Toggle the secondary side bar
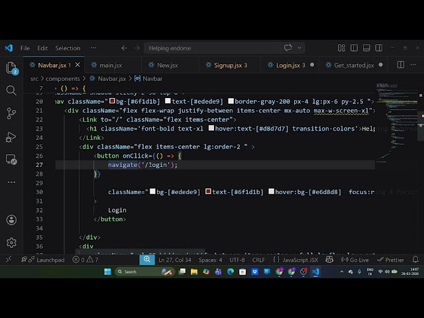Screen dimensions: 424x318 [379, 48]
